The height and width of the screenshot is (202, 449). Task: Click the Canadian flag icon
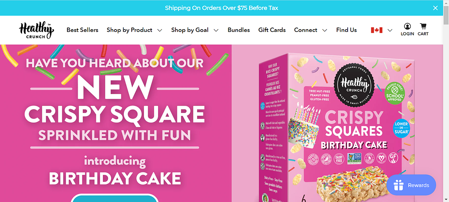tap(376, 30)
